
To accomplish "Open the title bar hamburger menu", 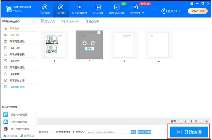I will (x=192, y=3).
